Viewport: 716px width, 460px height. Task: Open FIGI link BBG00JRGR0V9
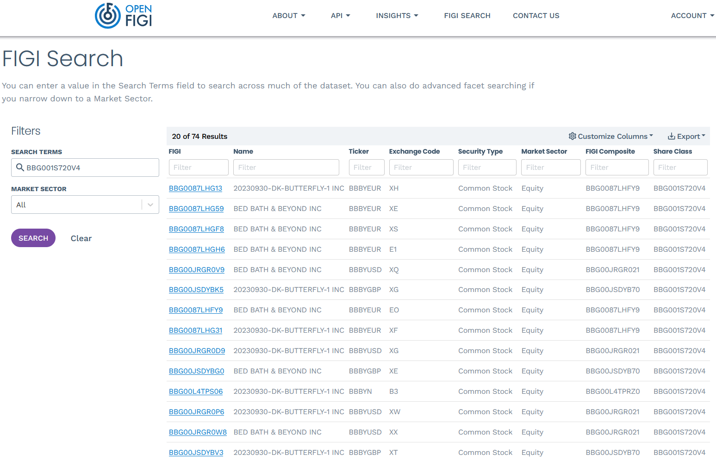point(197,270)
